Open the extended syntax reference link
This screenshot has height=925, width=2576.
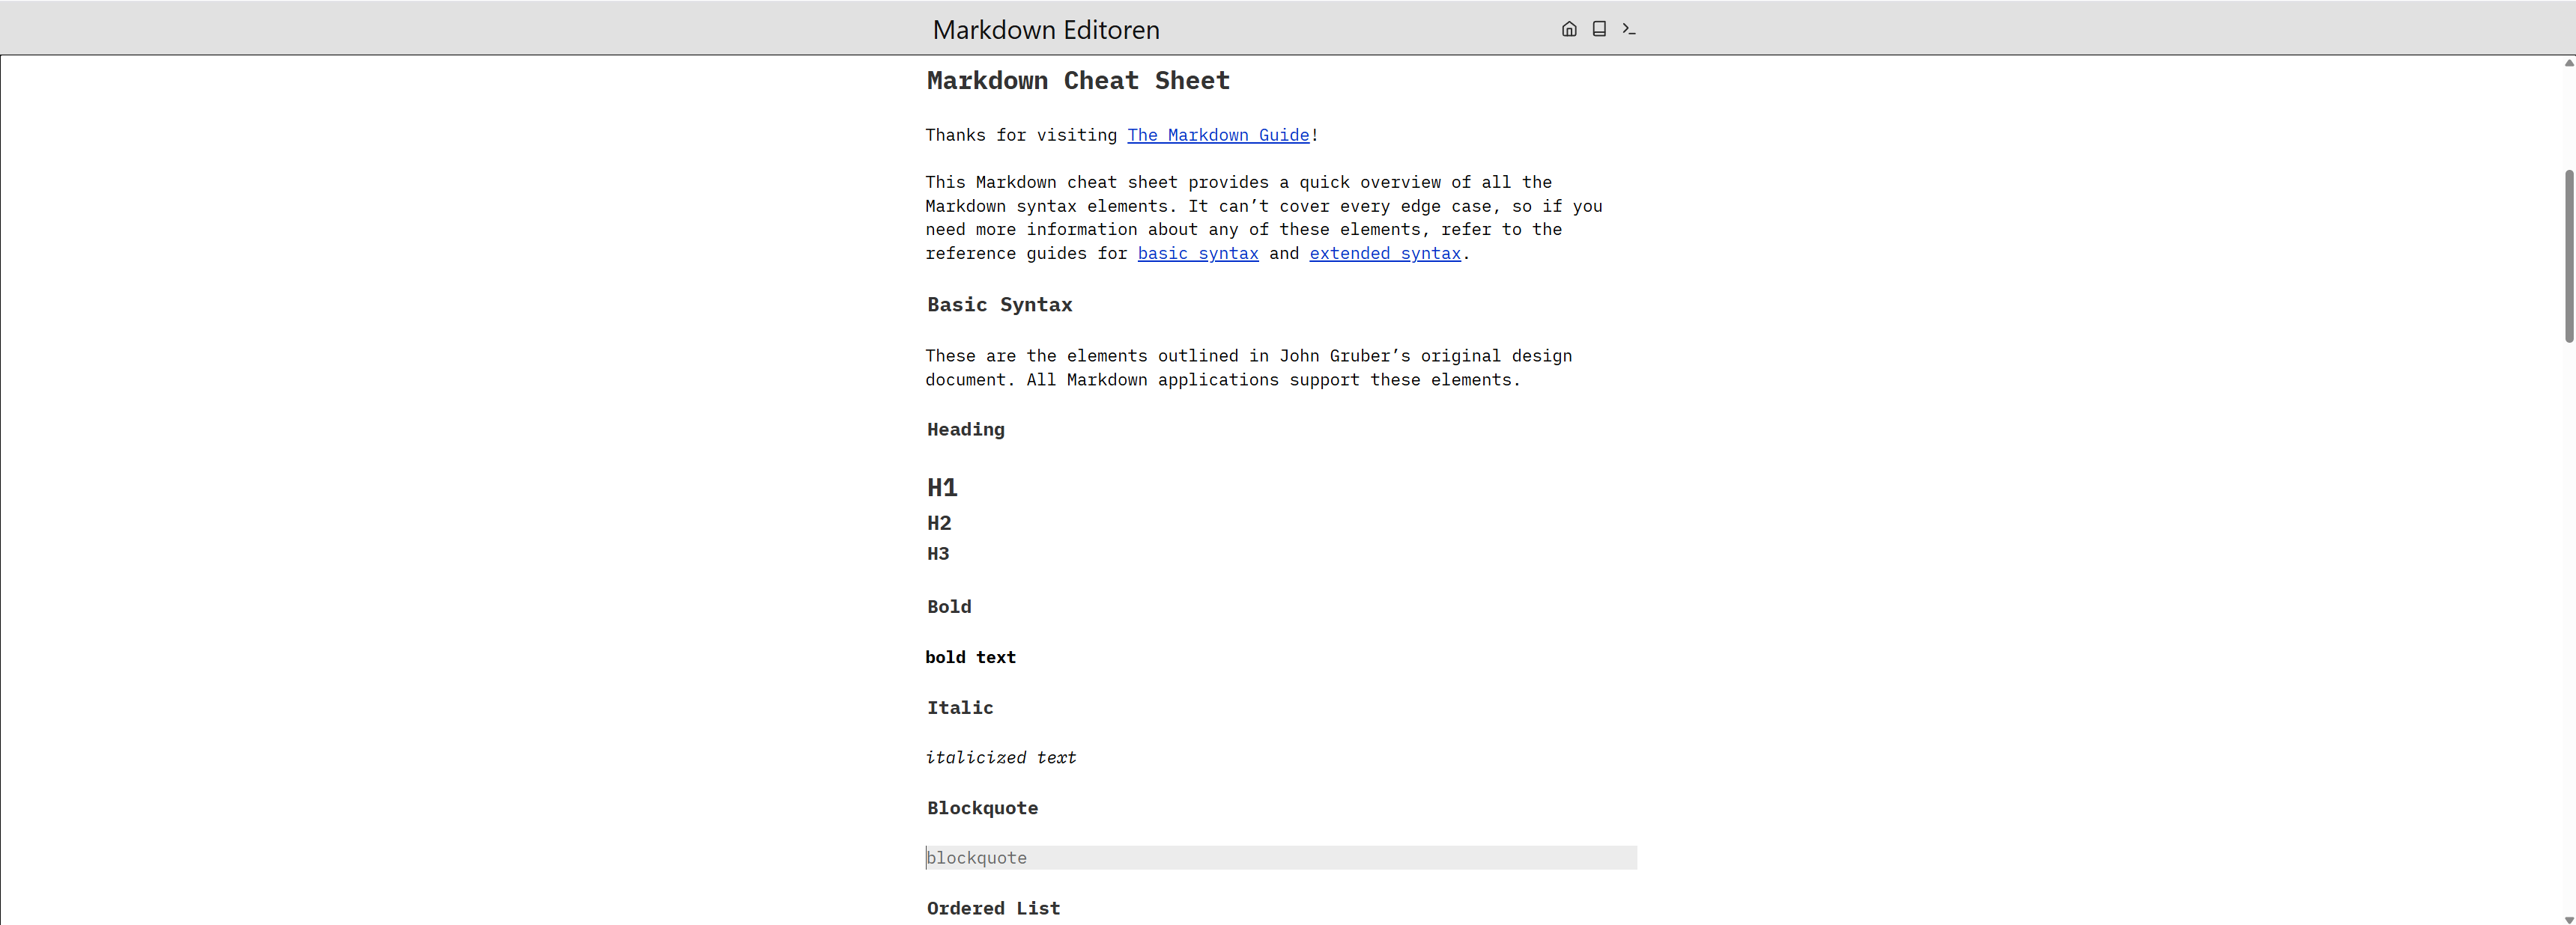pos(1384,254)
